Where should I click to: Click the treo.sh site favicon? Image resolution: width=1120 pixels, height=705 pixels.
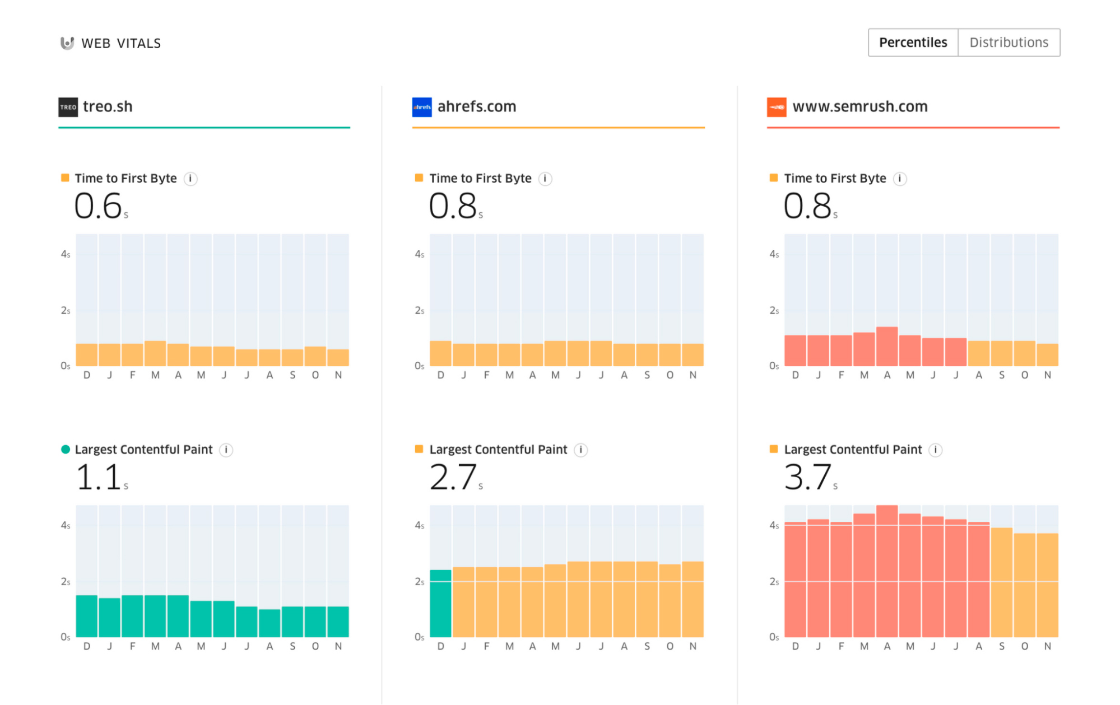tap(68, 107)
